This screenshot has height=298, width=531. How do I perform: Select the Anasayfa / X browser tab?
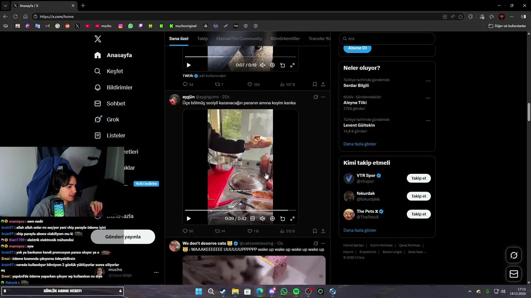[44, 5]
